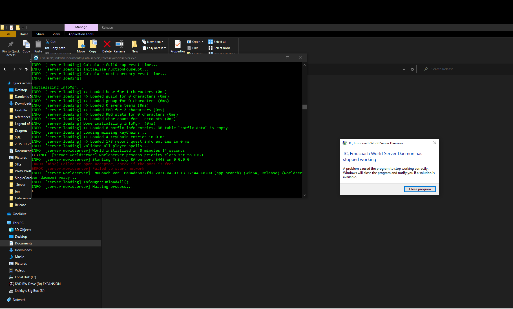Click the Copy to folder icon
This screenshot has width=513, height=309.
pyautogui.click(x=93, y=44)
